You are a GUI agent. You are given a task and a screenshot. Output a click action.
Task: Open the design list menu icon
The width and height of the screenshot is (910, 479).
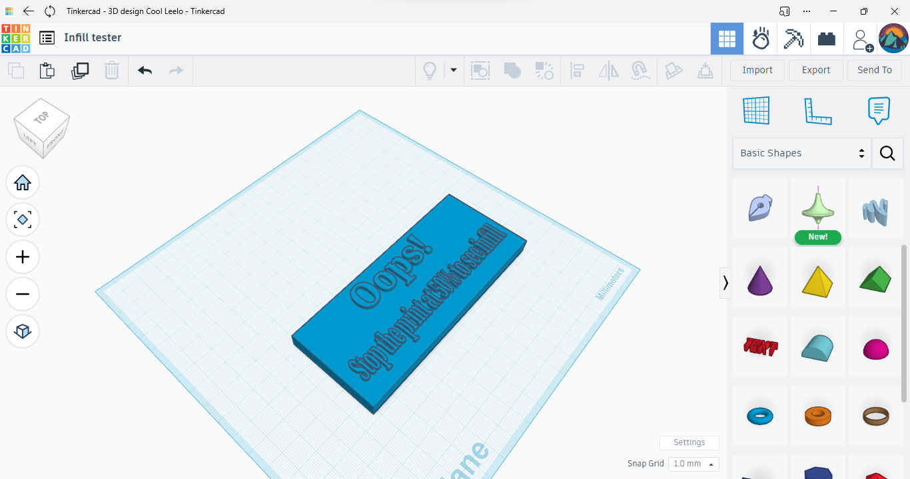tap(47, 38)
